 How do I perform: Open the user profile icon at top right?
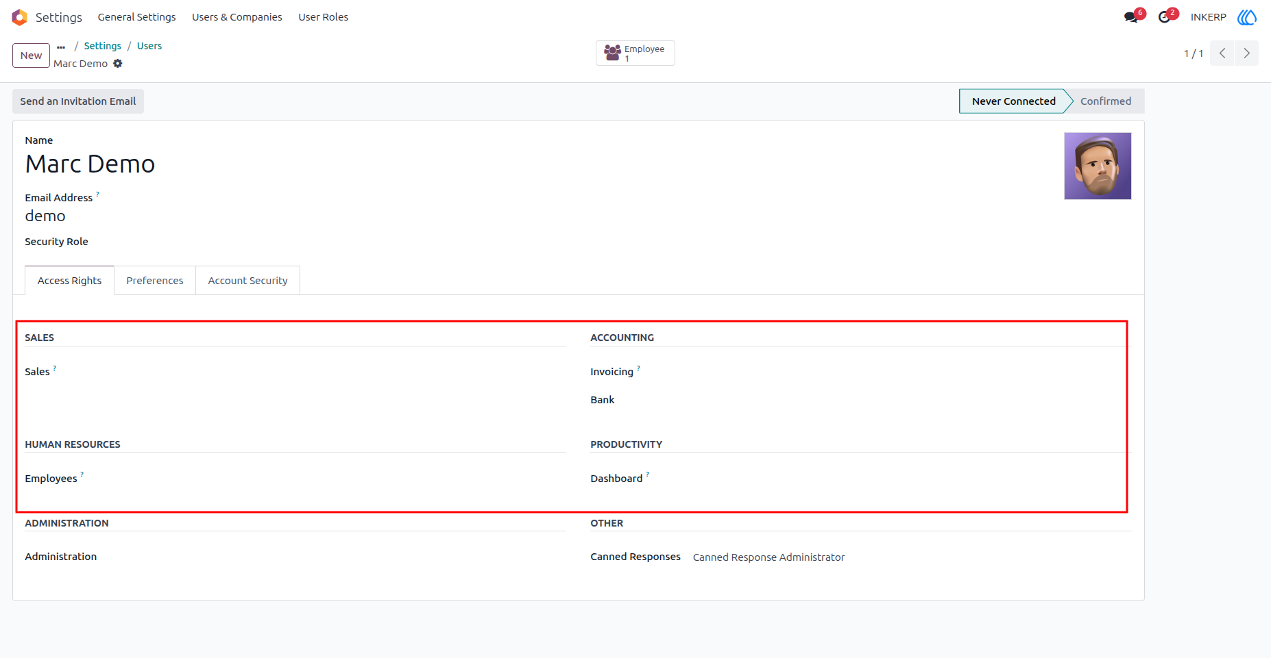1247,17
